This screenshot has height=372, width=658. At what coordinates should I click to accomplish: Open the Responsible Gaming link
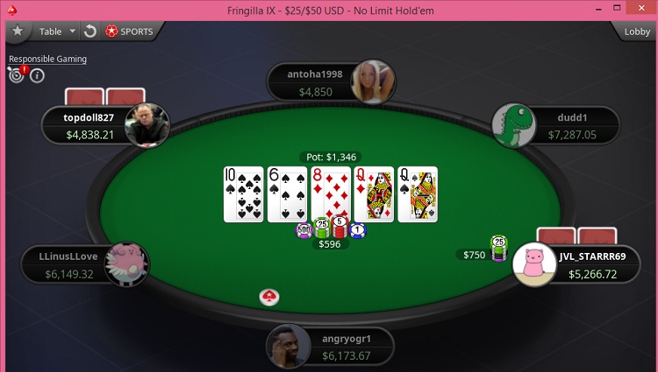48,59
